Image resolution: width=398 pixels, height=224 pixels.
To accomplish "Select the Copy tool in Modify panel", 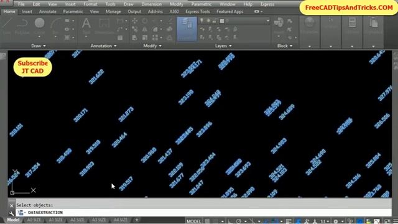I will pyautogui.click(x=134, y=29).
